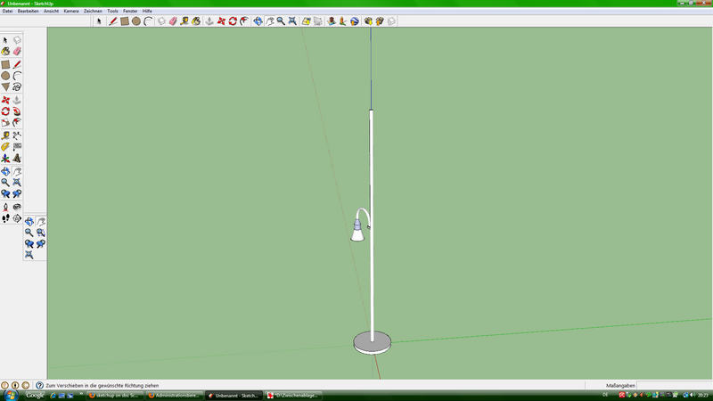The height and width of the screenshot is (401, 713).
Task: Open the Zeichnen menu
Action: point(93,11)
